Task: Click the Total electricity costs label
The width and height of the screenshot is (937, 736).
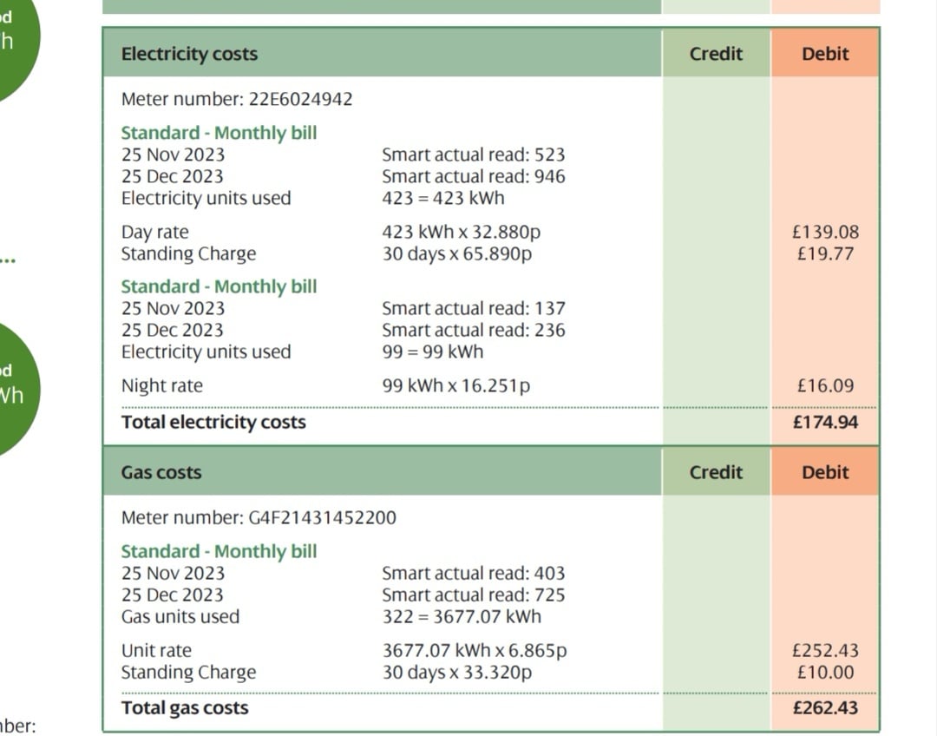Action: [x=213, y=423]
